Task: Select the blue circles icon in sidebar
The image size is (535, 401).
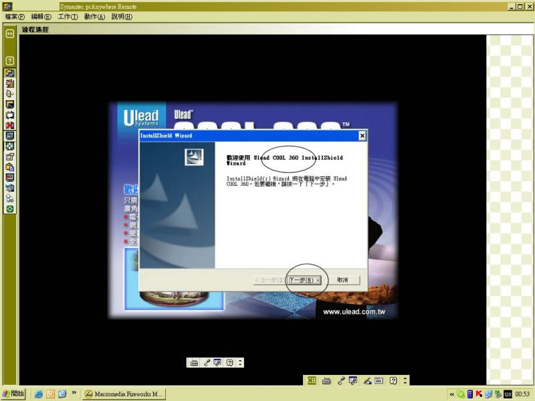Action: click(x=10, y=198)
